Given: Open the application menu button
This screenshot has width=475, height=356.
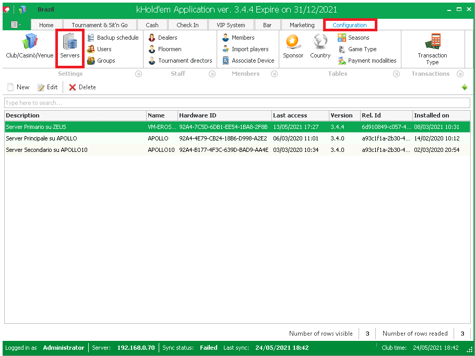Looking at the screenshot, I should (16, 25).
